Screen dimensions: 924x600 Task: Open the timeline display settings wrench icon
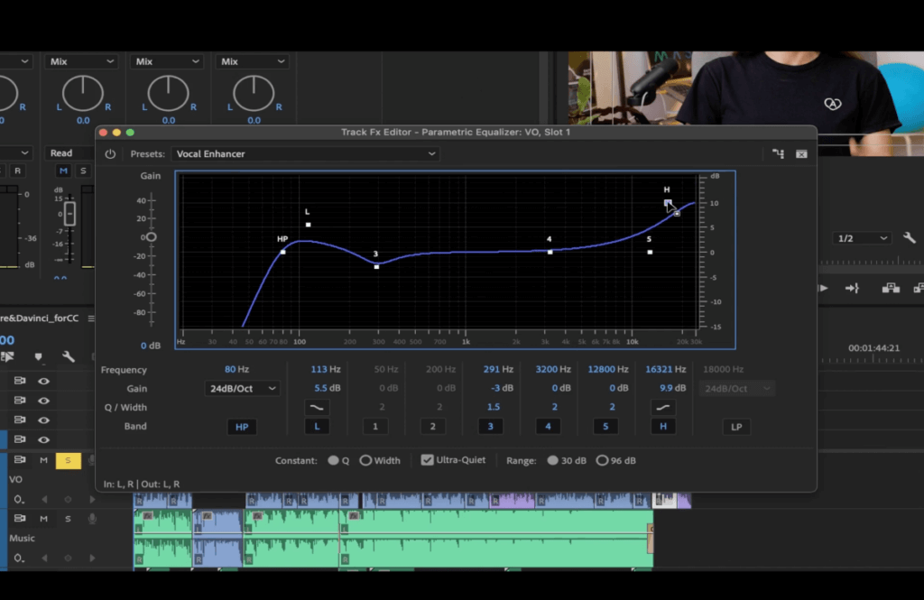(x=69, y=357)
